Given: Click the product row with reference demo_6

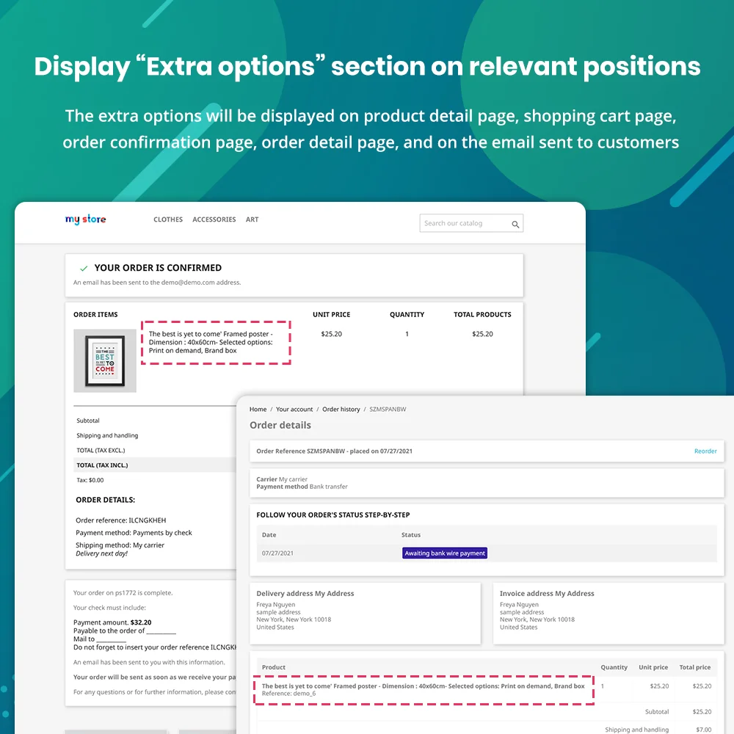Looking at the screenshot, I should 424,688.
